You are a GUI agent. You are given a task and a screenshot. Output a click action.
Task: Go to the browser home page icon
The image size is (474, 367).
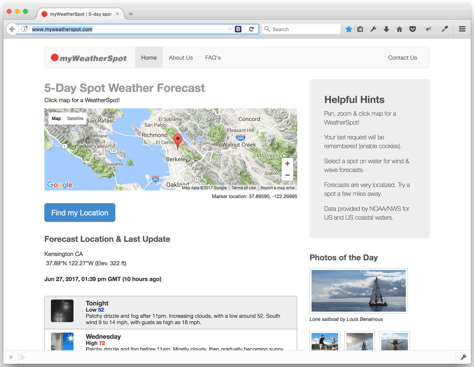399,29
